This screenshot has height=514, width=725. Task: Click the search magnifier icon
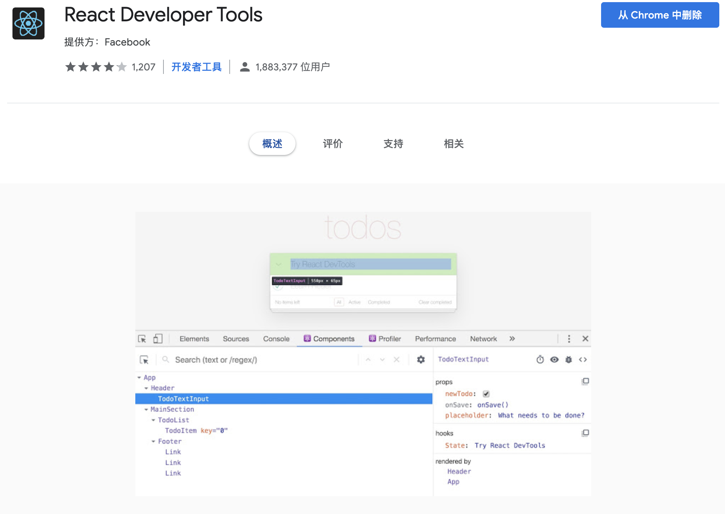coord(166,360)
